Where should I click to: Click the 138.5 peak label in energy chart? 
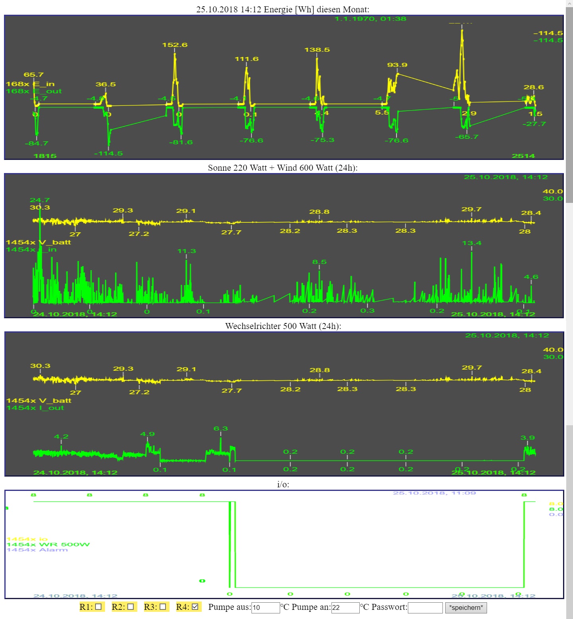pyautogui.click(x=317, y=50)
